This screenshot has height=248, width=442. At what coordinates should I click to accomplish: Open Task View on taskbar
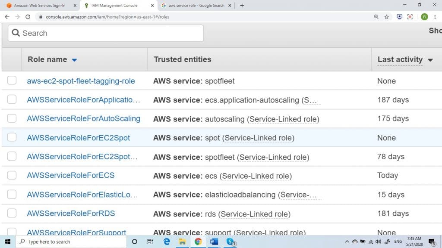[x=150, y=242]
